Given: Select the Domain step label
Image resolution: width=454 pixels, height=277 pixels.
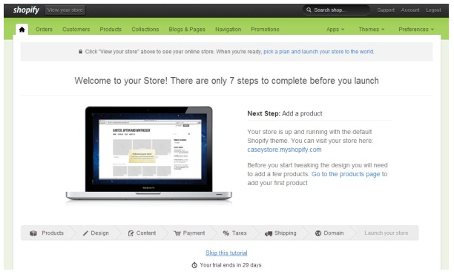Looking at the screenshot, I should pos(334,233).
